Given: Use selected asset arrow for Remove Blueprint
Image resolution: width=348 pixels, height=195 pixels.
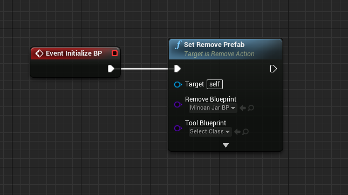Looking at the screenshot, I should (243, 108).
